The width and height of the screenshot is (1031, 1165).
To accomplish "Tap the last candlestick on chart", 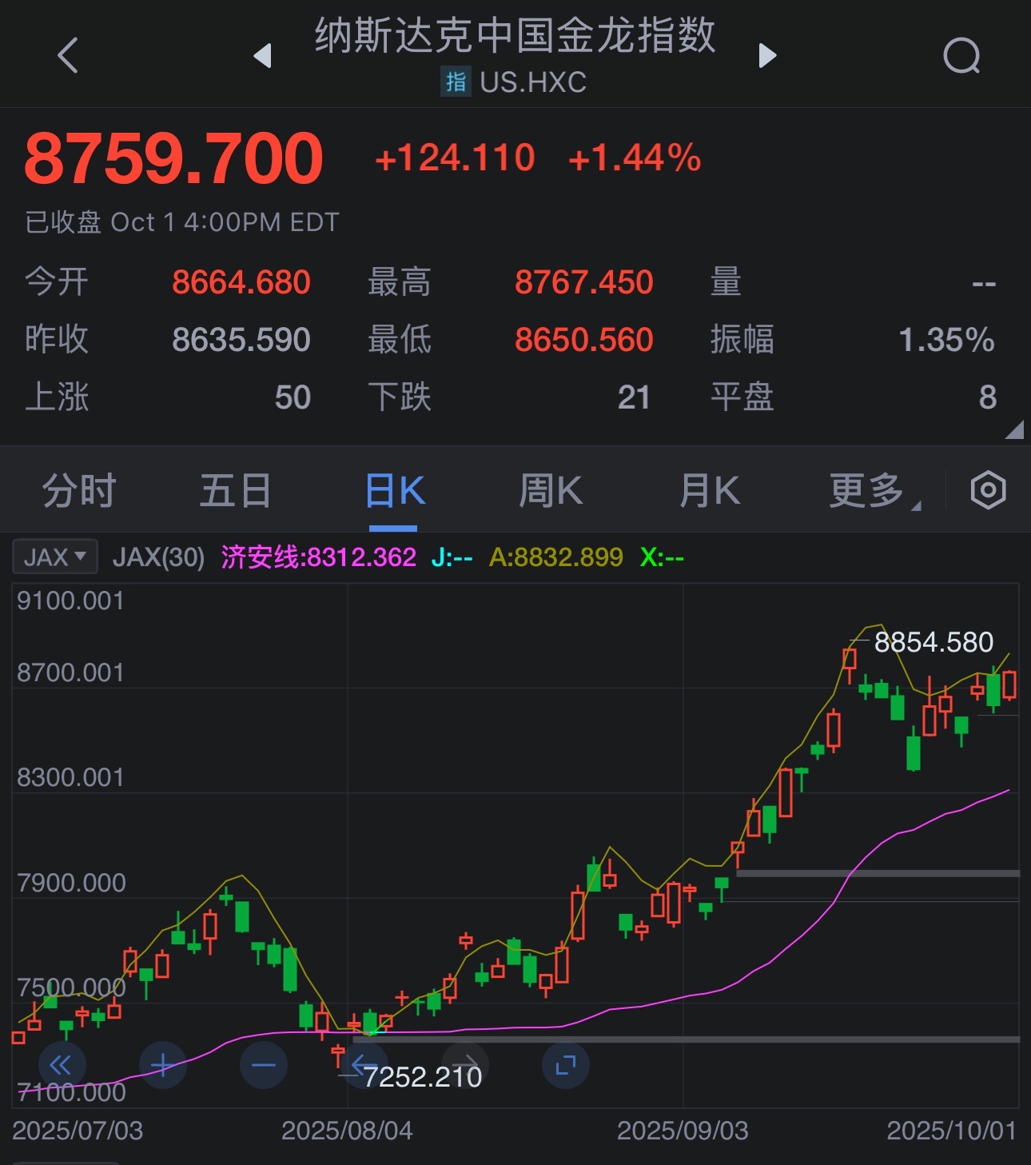I will coord(1009,686).
